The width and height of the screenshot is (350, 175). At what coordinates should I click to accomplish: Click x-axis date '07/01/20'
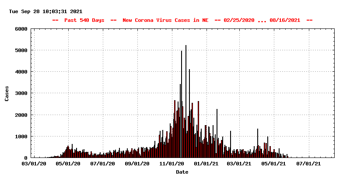pos(103,164)
